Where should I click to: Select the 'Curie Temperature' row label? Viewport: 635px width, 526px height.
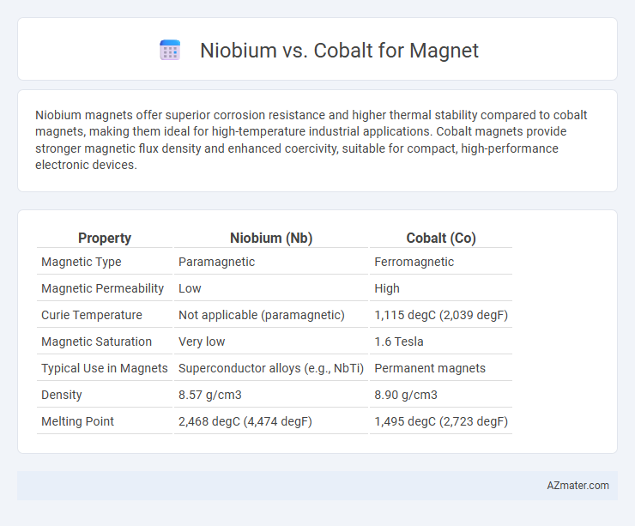tap(92, 315)
